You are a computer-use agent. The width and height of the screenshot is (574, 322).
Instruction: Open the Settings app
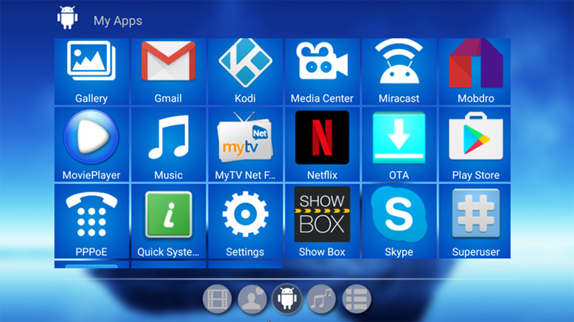245,222
